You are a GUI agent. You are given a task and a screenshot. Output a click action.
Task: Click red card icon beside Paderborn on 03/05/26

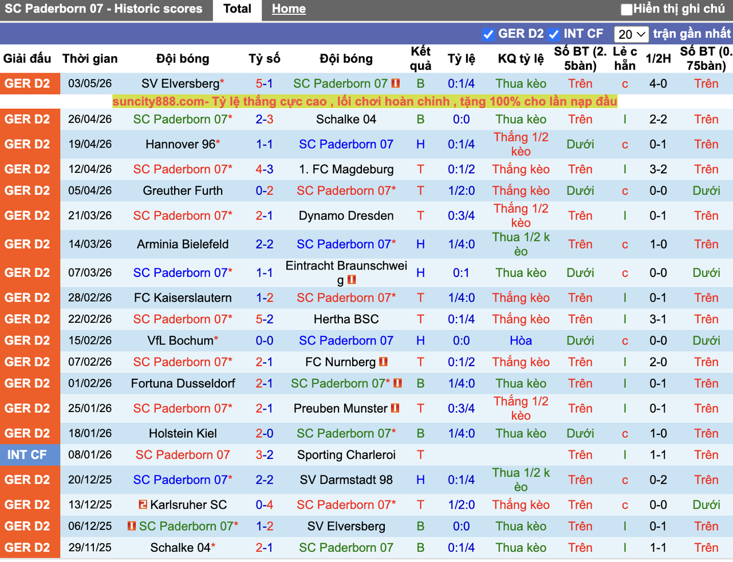click(396, 84)
